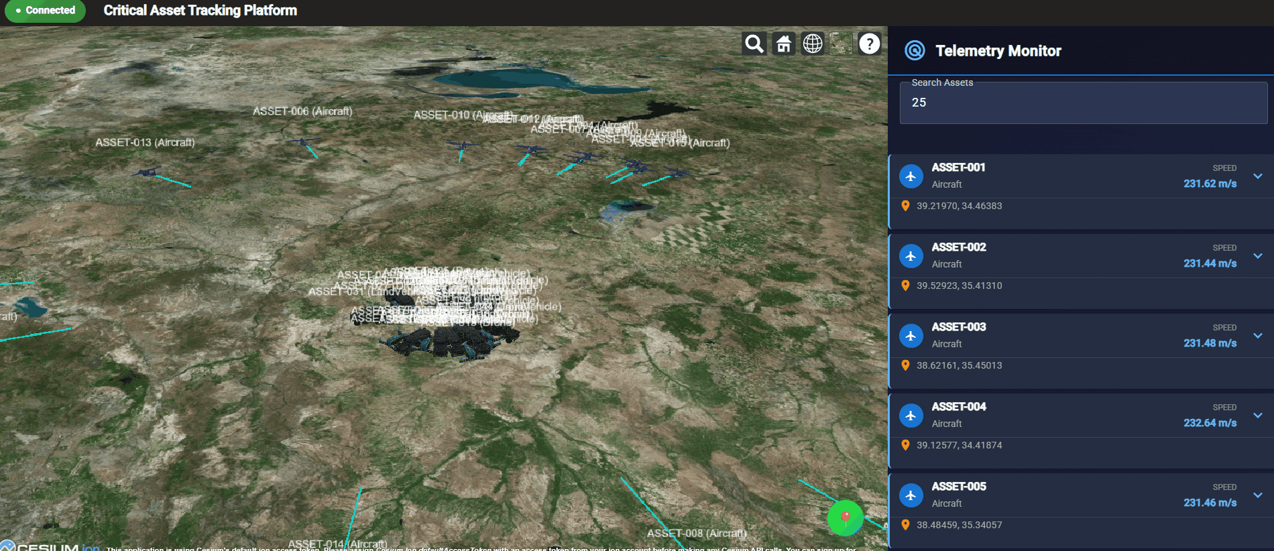Screen dimensions: 1274x551
Task: Select the ASSET-002 list entry name
Action: pyautogui.click(x=959, y=247)
